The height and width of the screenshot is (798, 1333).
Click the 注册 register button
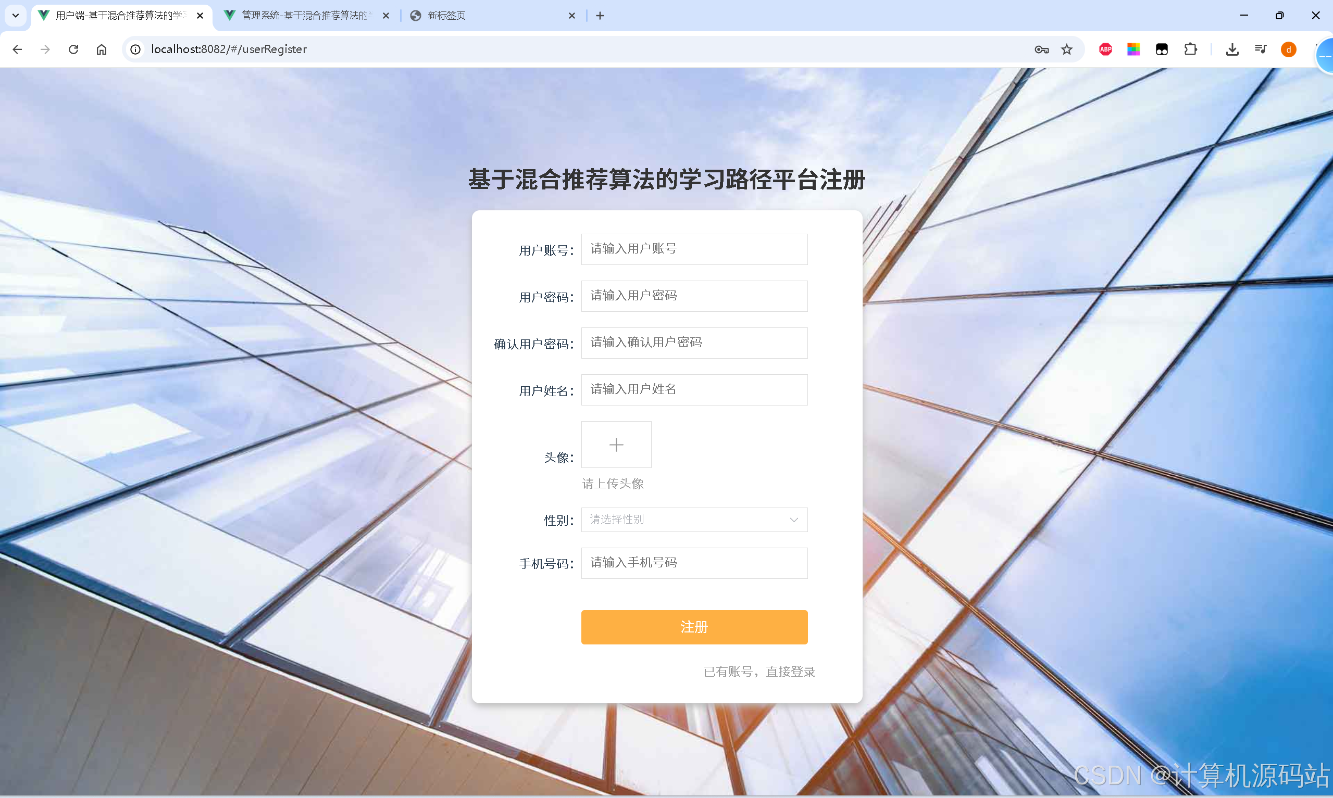point(693,626)
